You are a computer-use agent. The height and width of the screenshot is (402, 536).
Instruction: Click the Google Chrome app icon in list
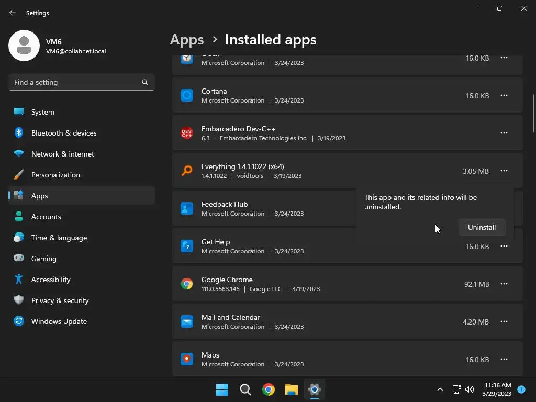(187, 284)
